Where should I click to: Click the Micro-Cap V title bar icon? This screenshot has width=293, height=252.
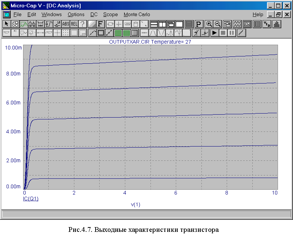pyautogui.click(x=6, y=5)
